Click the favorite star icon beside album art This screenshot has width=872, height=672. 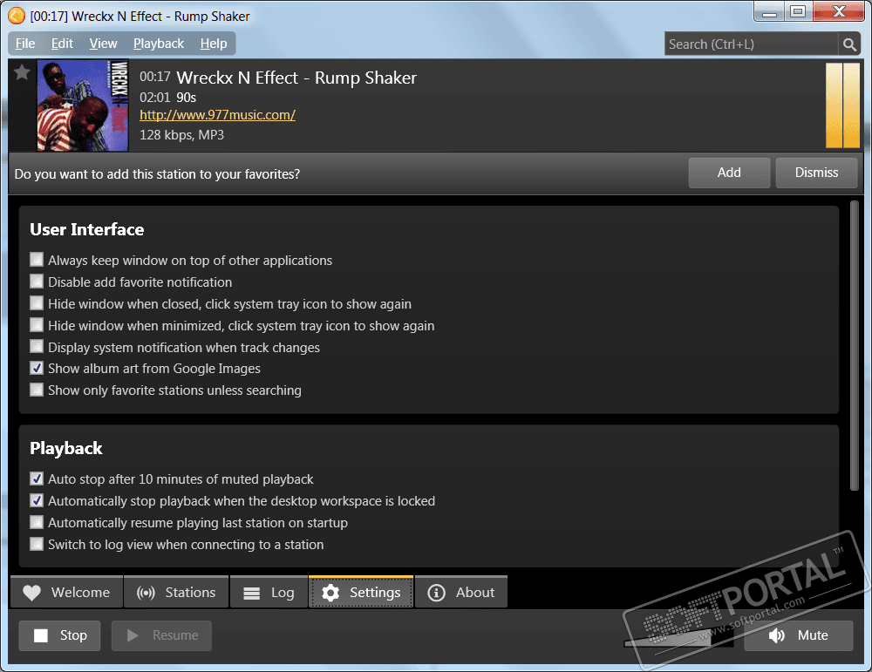pos(23,72)
